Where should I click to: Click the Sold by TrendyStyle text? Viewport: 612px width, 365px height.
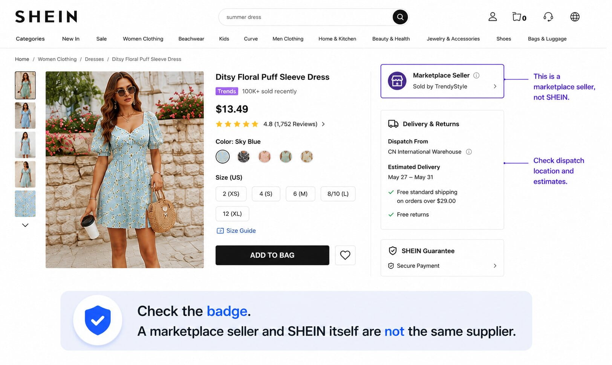(x=440, y=86)
